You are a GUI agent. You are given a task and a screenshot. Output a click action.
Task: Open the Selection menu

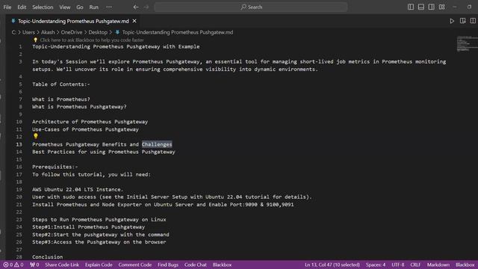tap(43, 7)
